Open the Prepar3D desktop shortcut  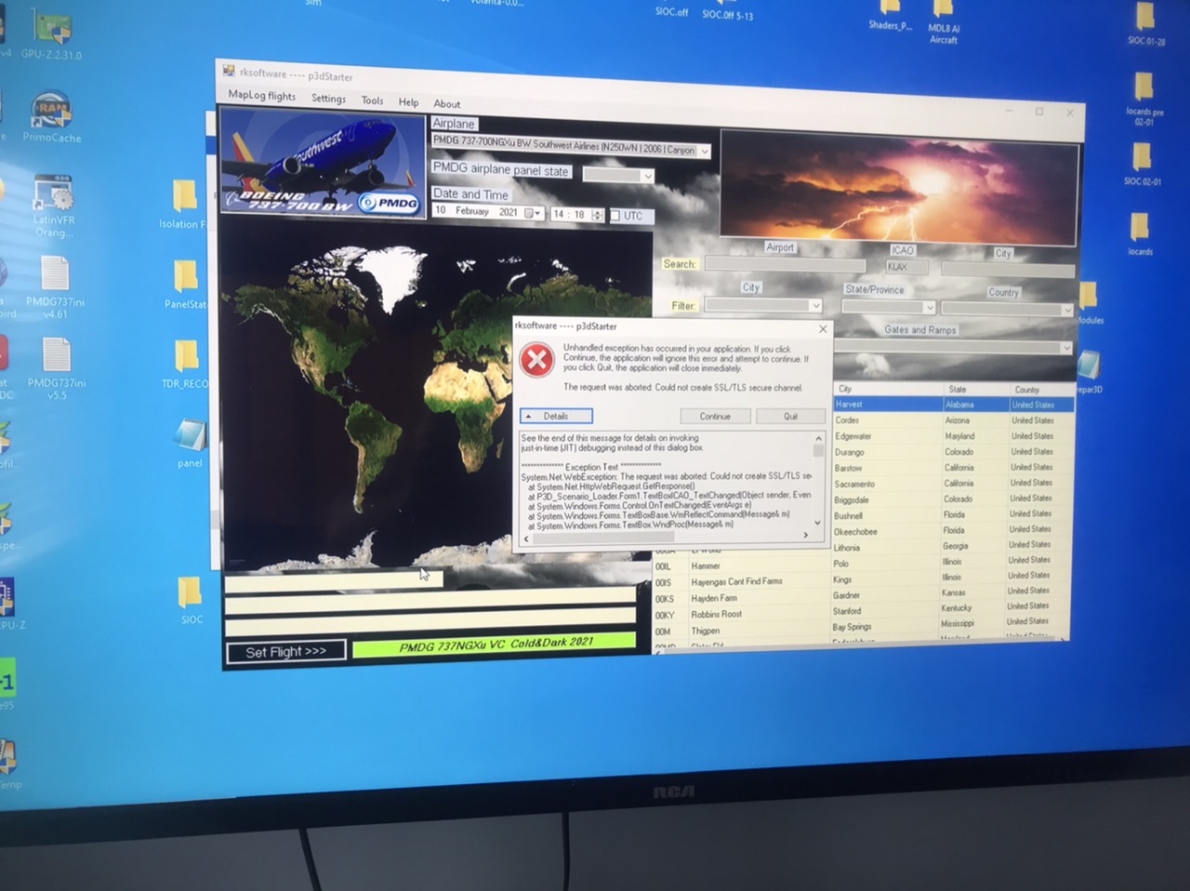click(x=1089, y=372)
